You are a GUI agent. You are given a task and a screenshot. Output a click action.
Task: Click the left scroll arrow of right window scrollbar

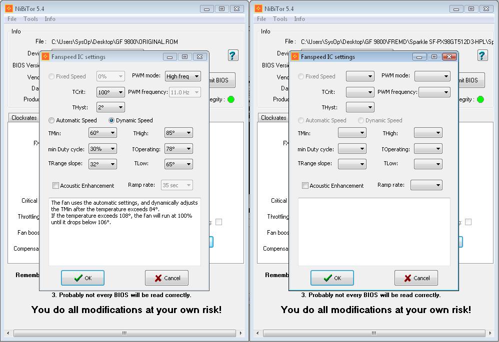pos(257,333)
